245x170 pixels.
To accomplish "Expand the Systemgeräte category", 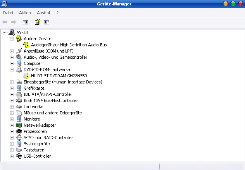I will [12, 144].
